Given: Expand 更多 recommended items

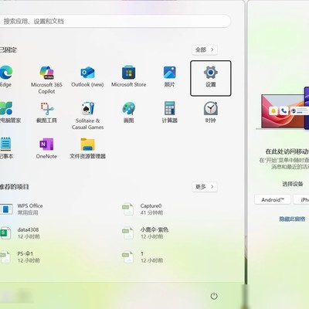Looking at the screenshot, I should coord(205,187).
